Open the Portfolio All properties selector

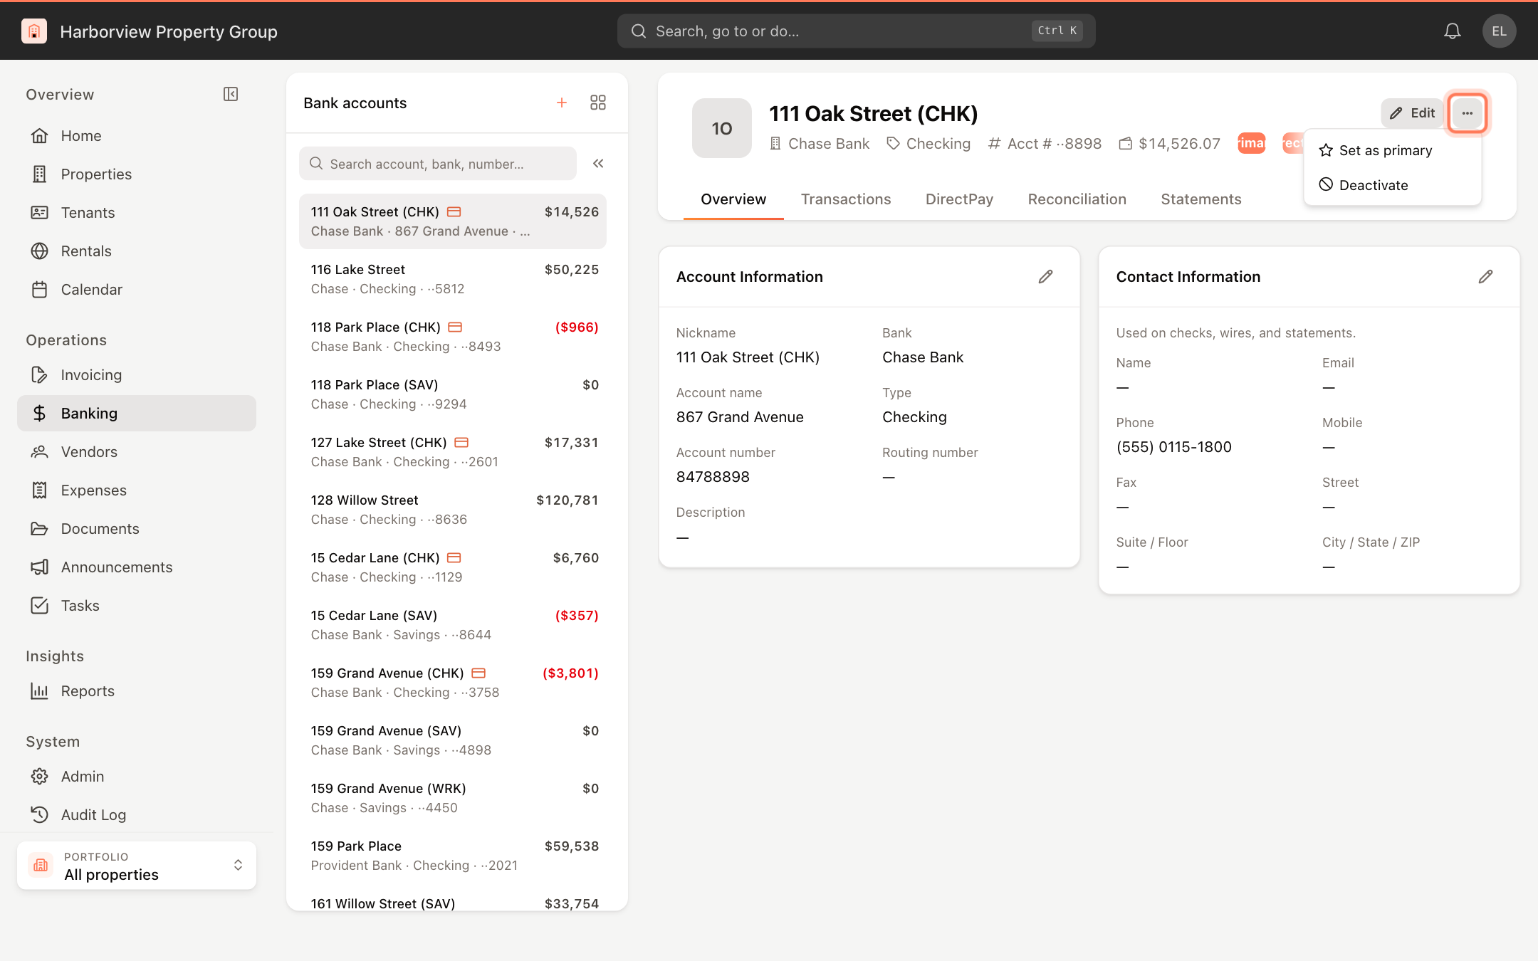(x=137, y=866)
